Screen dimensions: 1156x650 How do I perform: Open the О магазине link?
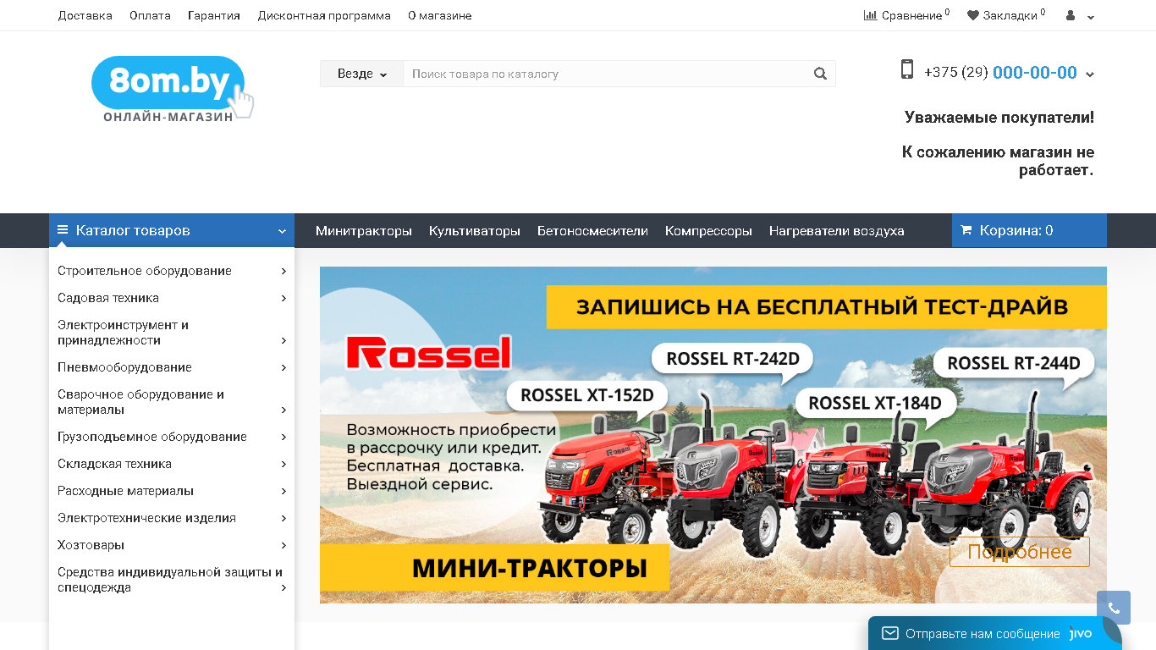(440, 15)
